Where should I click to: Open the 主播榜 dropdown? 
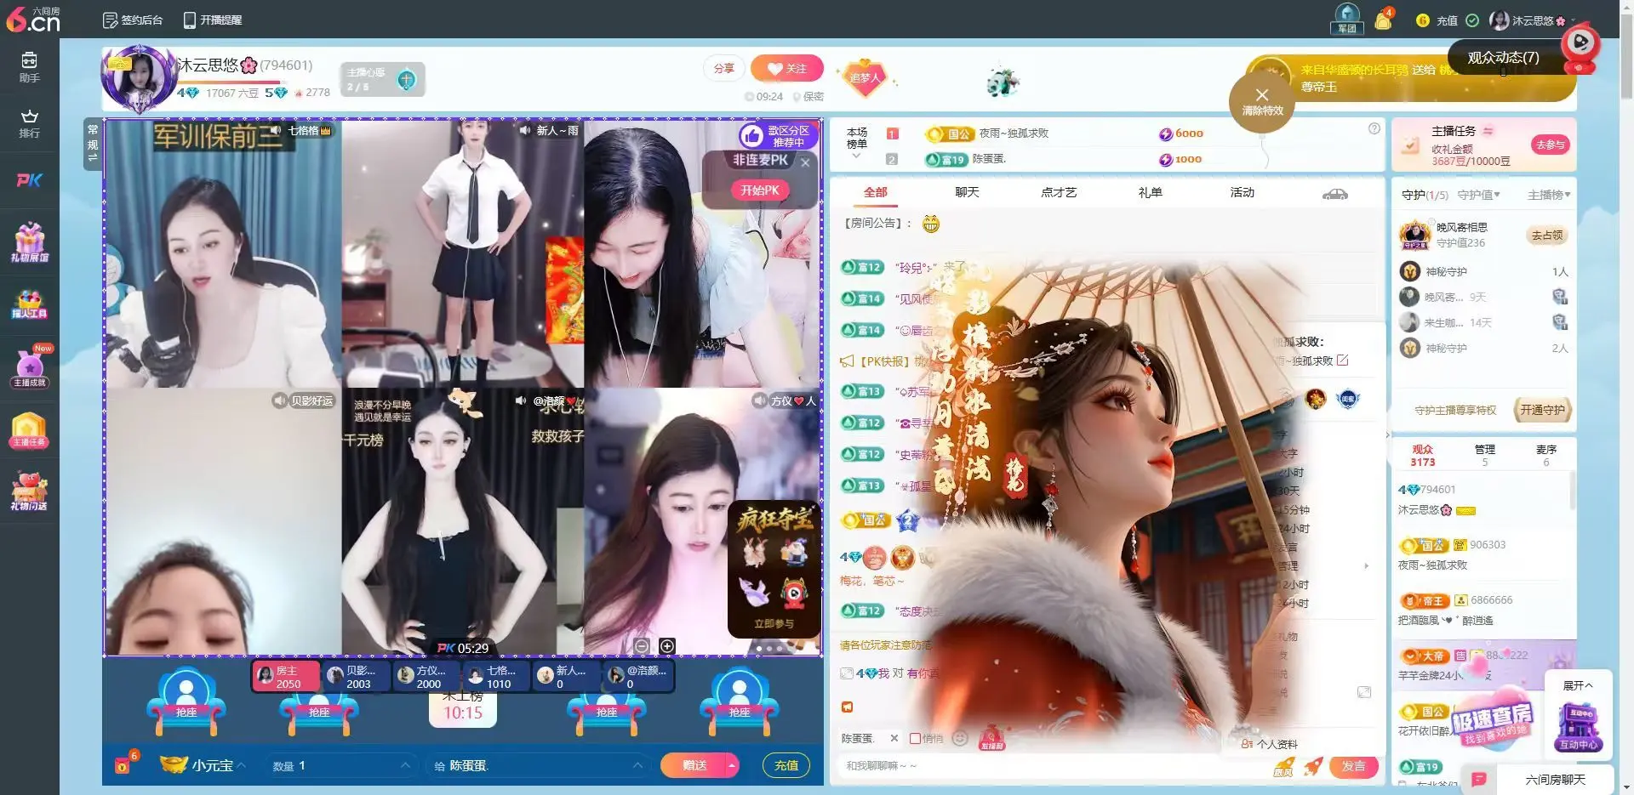click(x=1549, y=195)
